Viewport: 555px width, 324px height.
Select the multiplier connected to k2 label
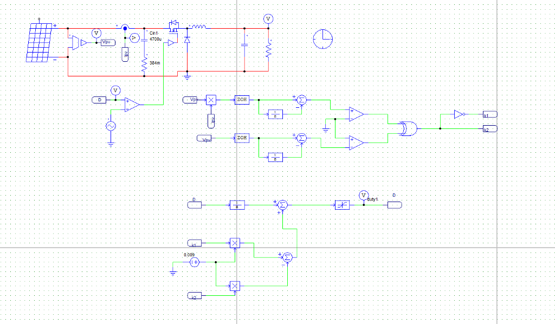[x=235, y=286]
